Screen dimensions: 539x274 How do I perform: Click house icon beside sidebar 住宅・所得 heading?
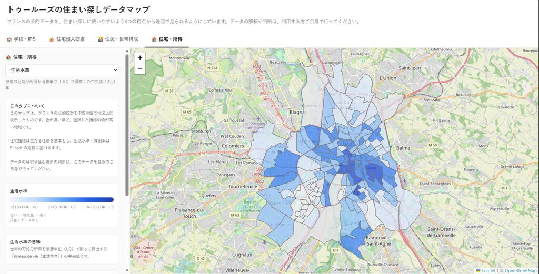(x=8, y=57)
